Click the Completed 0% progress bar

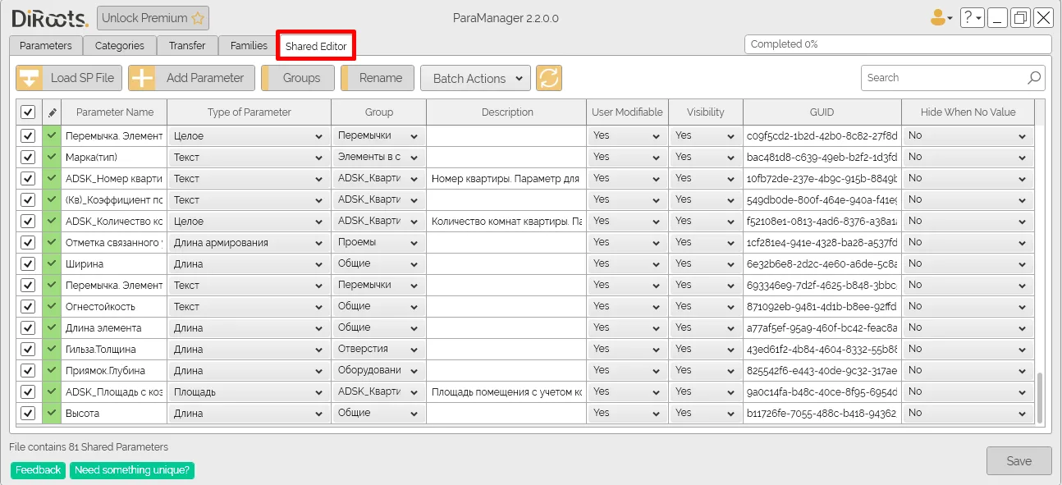click(898, 44)
